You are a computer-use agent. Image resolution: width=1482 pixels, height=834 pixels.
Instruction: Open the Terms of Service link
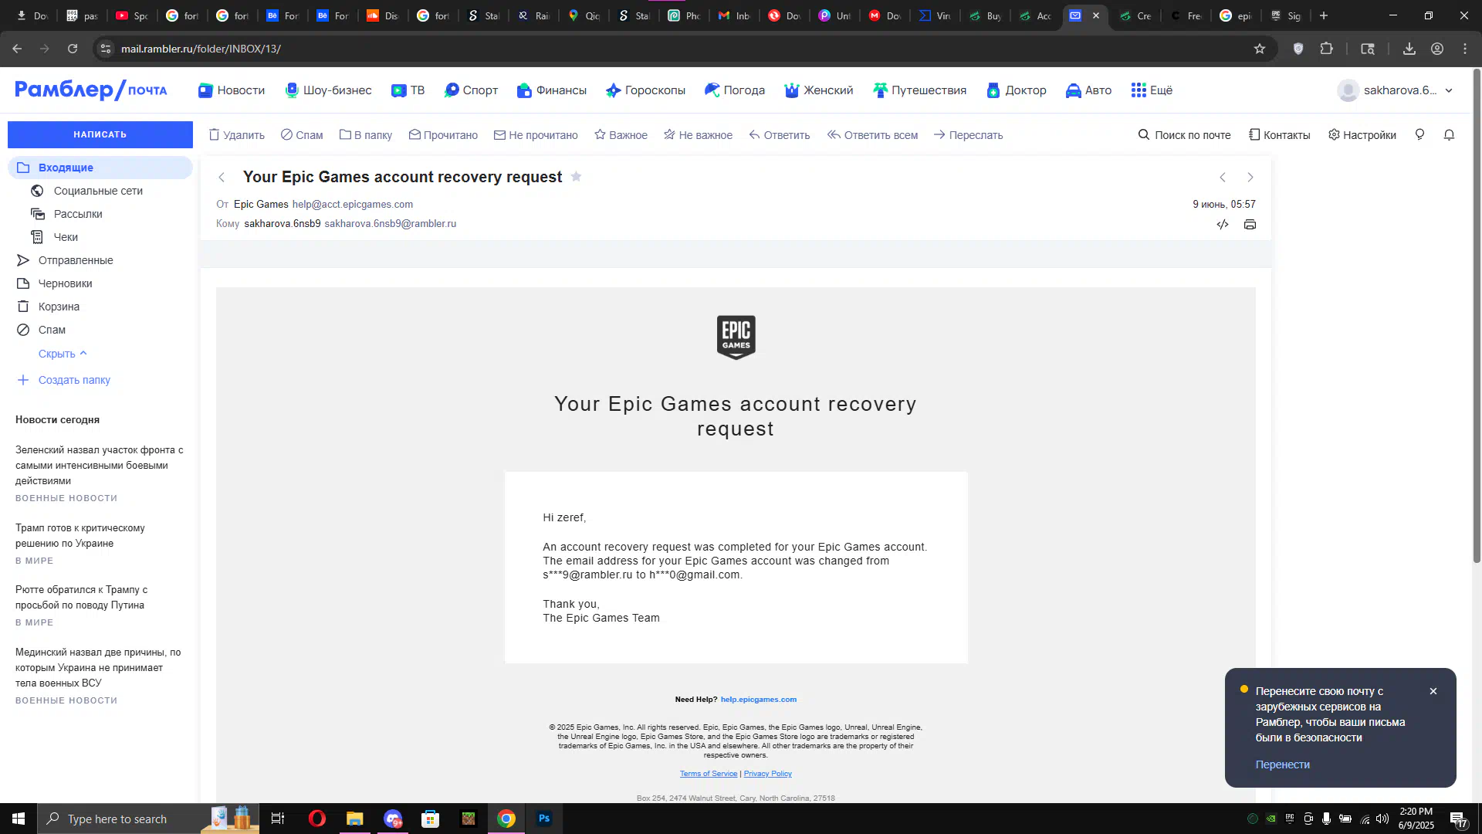(x=709, y=774)
